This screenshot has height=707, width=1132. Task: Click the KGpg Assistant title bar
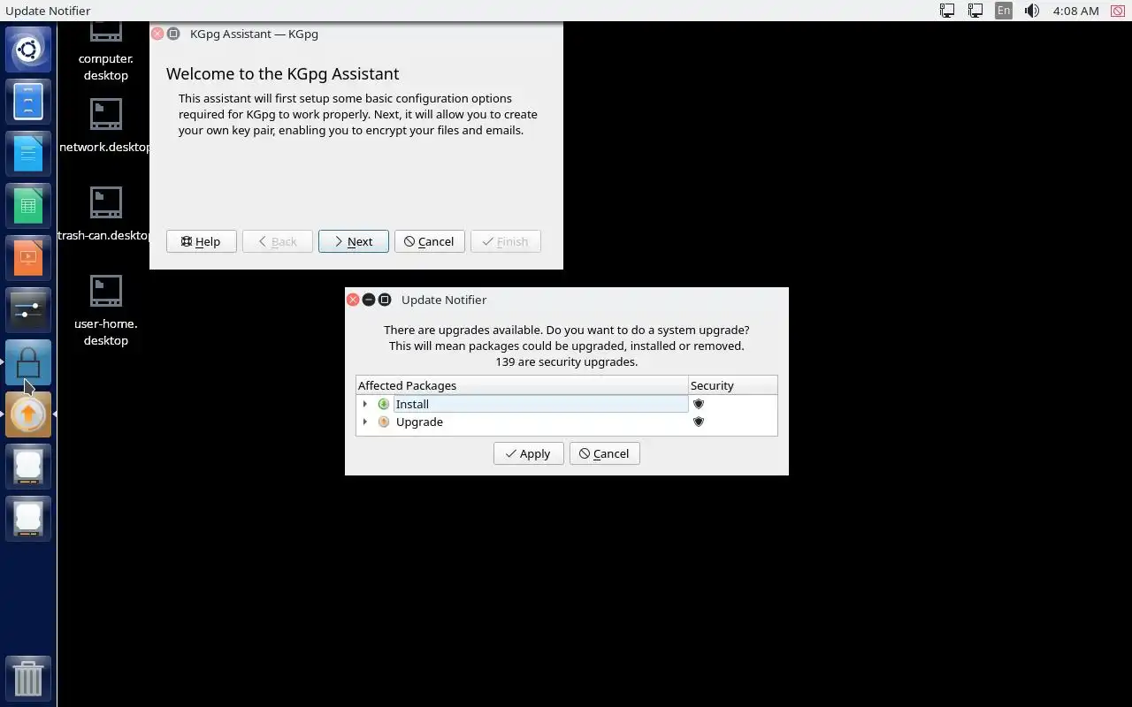(x=356, y=34)
